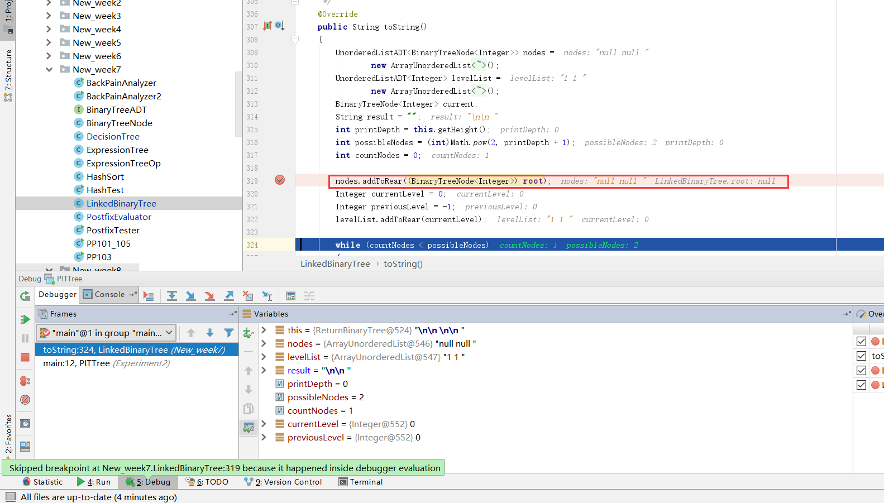Click the Run to Cursor icon
This screenshot has height=503, width=884.
click(267, 296)
